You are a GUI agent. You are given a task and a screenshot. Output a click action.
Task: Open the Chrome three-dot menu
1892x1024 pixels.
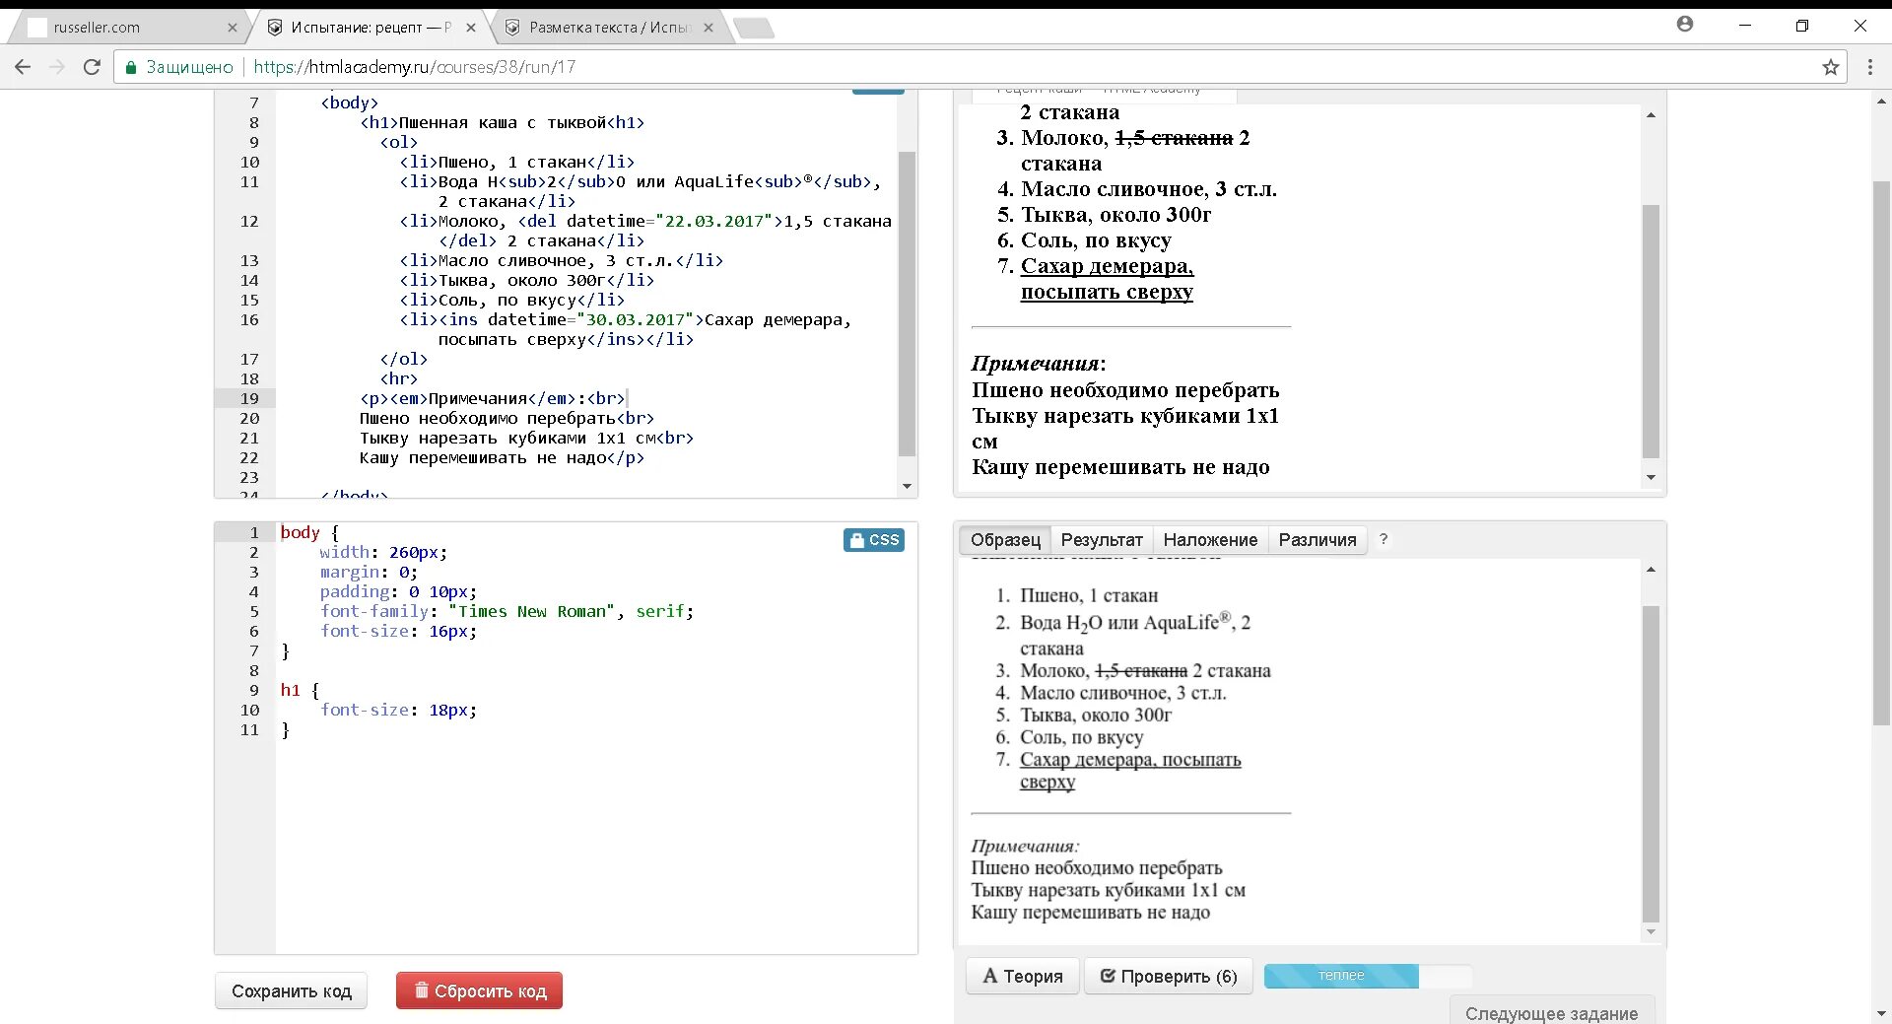pos(1869,67)
